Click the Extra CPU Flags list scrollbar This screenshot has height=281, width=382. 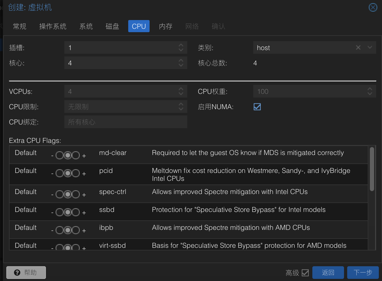click(x=372, y=169)
